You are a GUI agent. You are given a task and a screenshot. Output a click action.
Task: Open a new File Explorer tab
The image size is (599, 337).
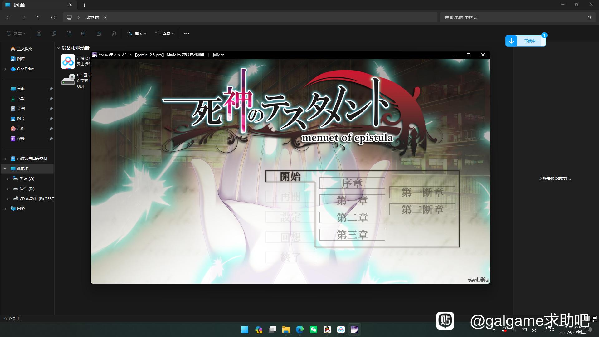click(85, 5)
